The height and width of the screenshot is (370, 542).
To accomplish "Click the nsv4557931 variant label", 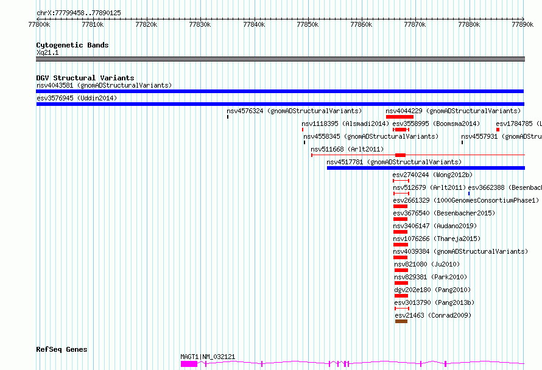I will [x=501, y=136].
